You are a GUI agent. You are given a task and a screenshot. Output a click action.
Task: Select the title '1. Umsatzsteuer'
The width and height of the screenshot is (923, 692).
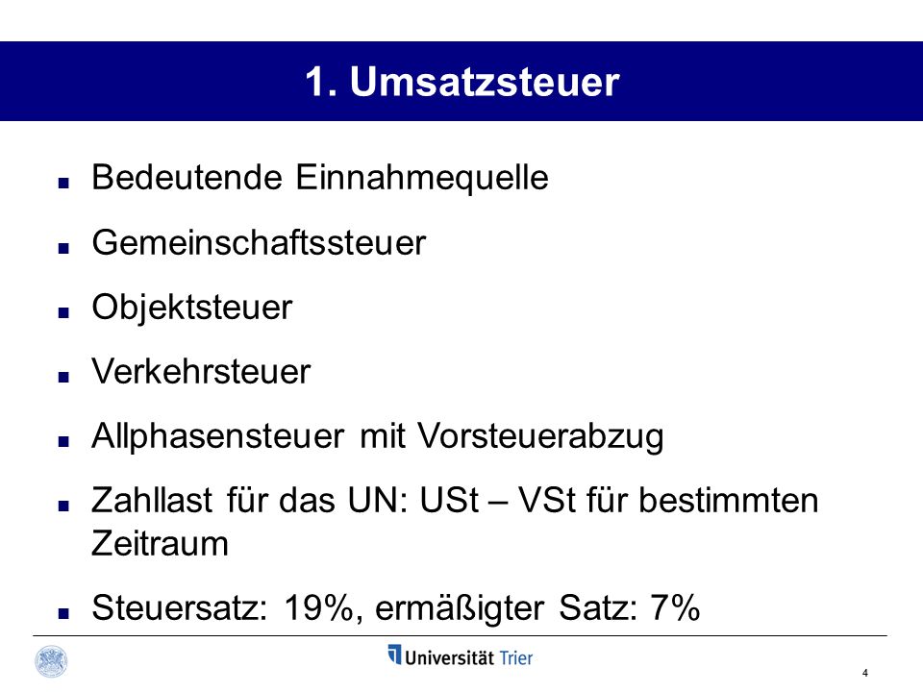click(462, 81)
